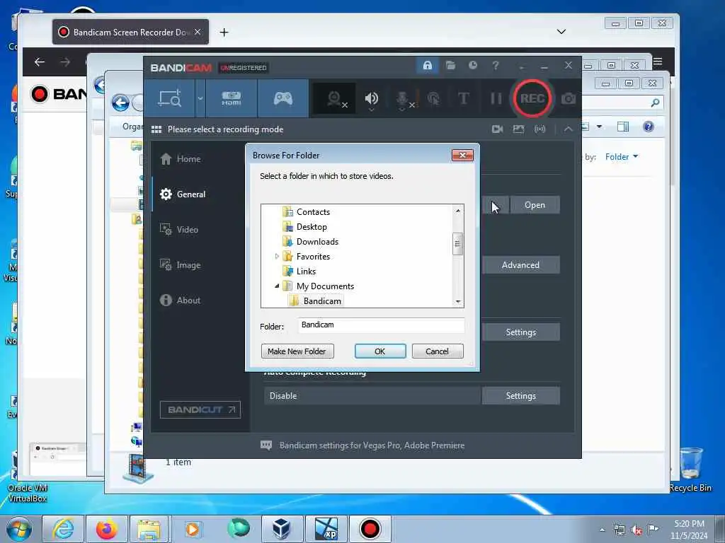
Task: Cancel the Browse For Folder dialog
Action: [437, 351]
